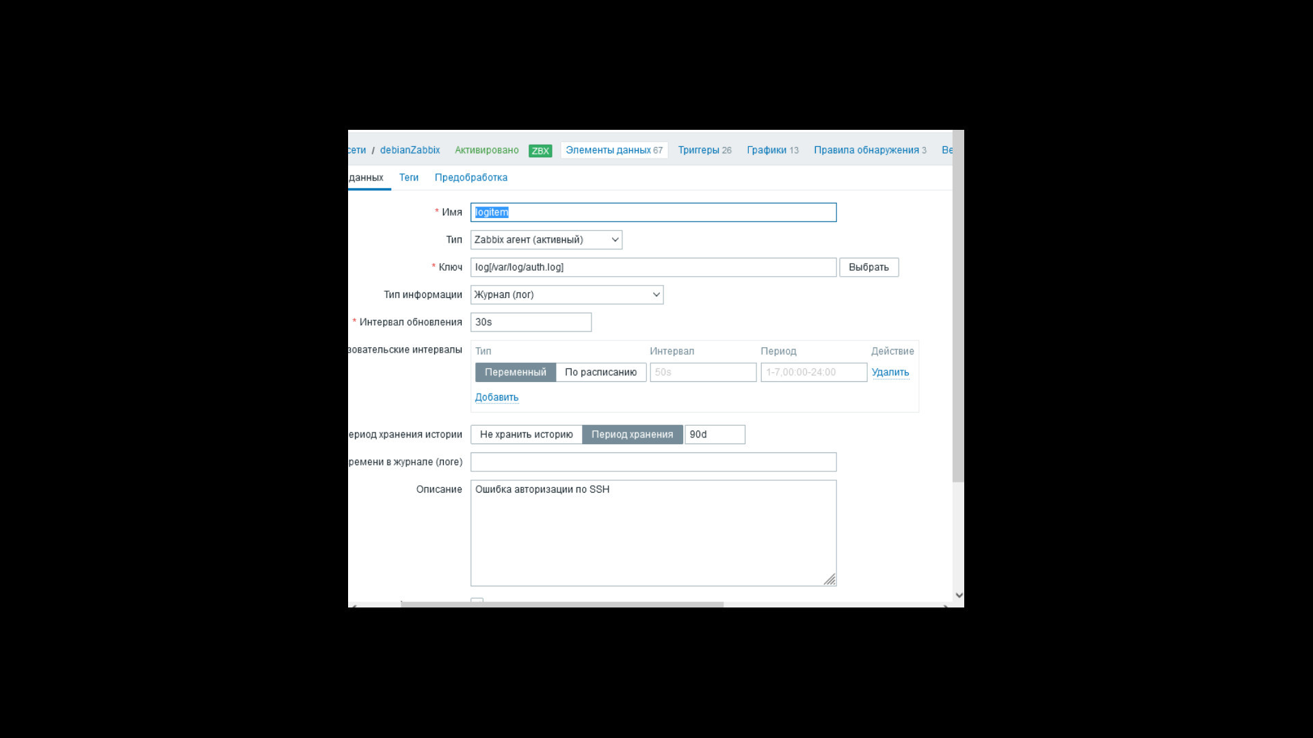
Task: Click the Ключ input field
Action: (652, 267)
